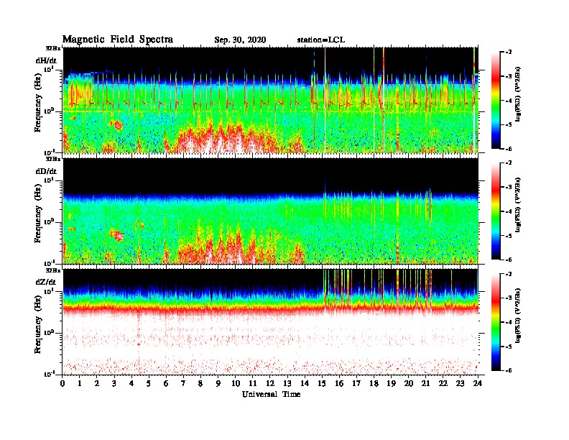Click the "32Hz" label atop dD/dt panel
The image size is (569, 440).
coord(53,159)
